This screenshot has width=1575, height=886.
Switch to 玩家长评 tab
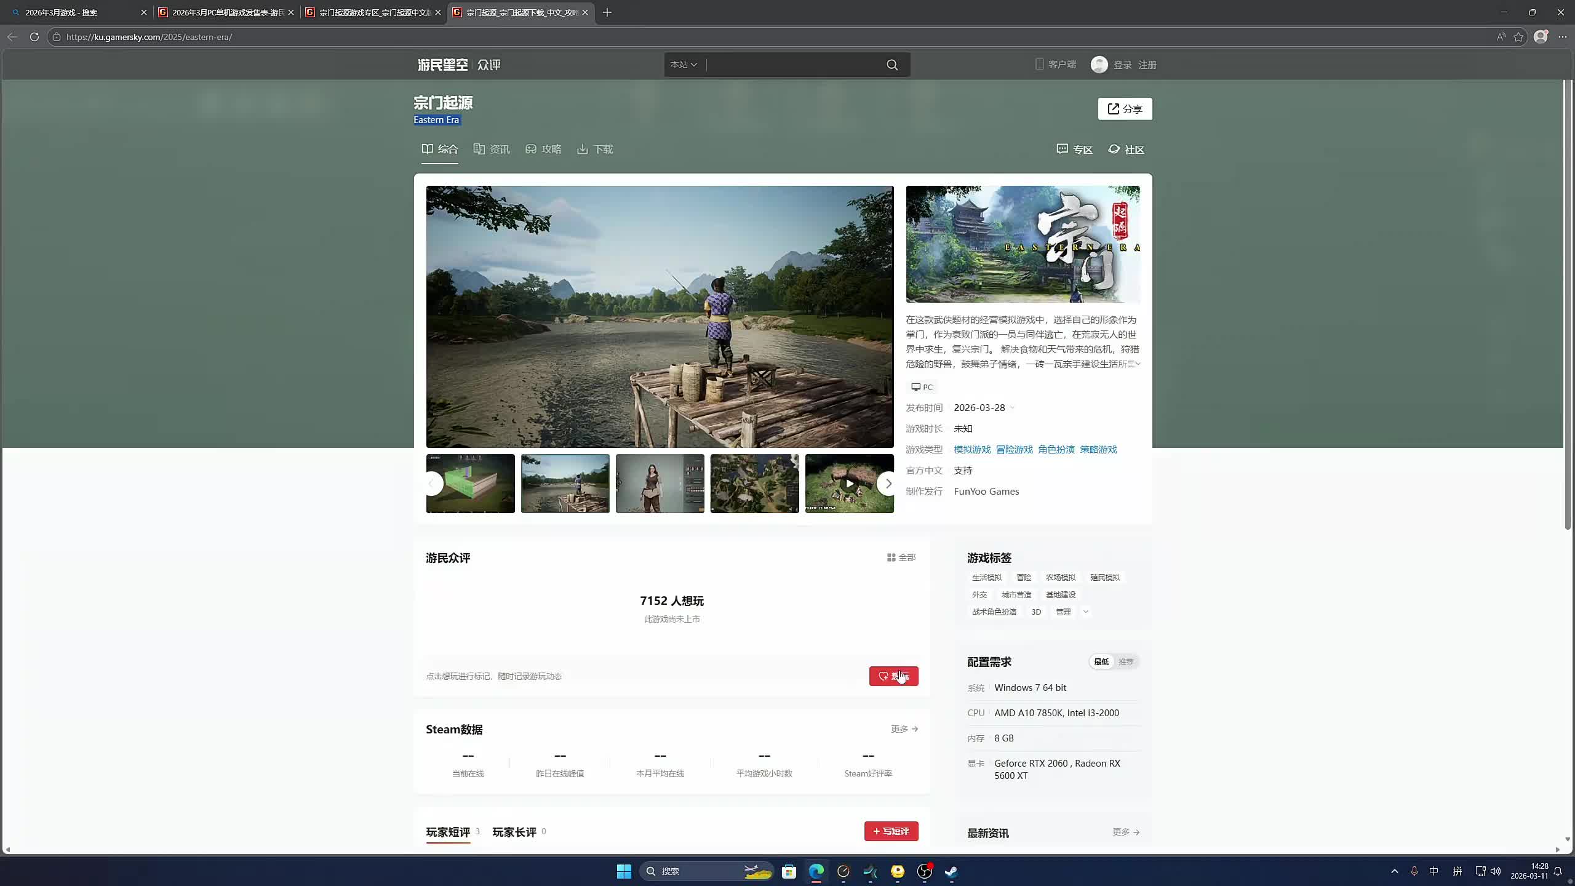tap(514, 832)
